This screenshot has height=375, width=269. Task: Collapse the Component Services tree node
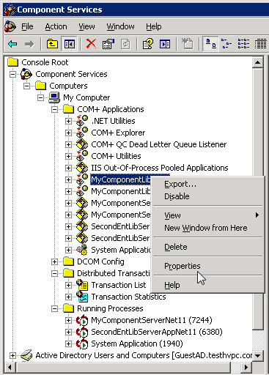coord(12,74)
